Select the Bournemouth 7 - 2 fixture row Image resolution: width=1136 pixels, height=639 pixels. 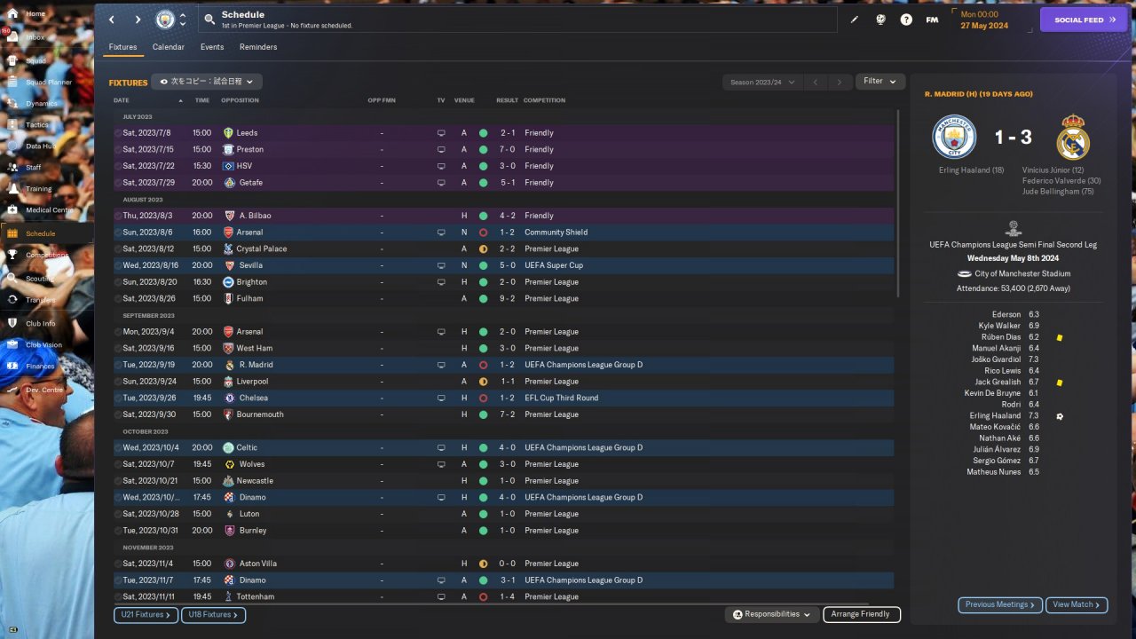pos(503,414)
